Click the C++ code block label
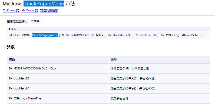 click(12, 29)
